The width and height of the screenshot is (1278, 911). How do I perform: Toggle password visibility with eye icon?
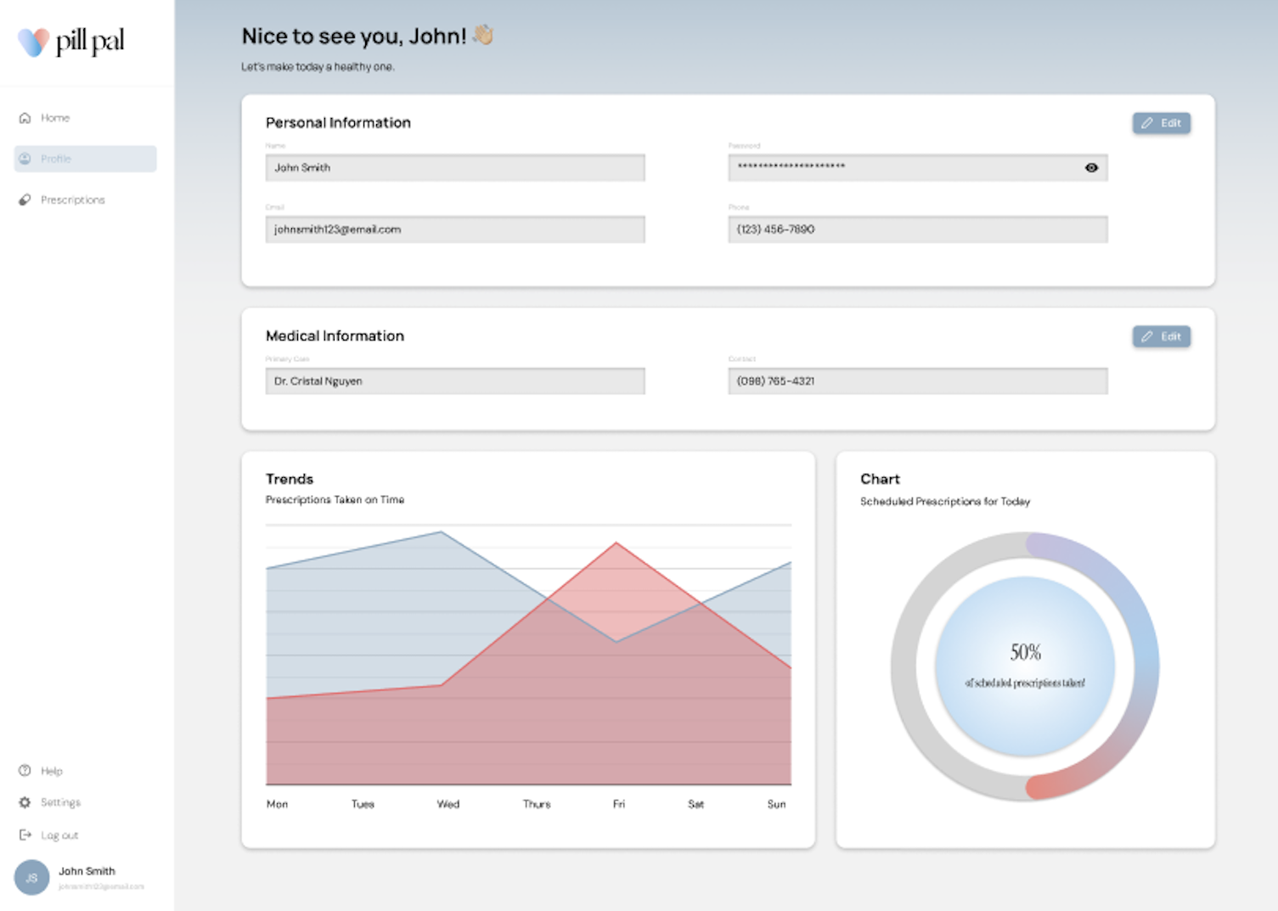pyautogui.click(x=1091, y=168)
